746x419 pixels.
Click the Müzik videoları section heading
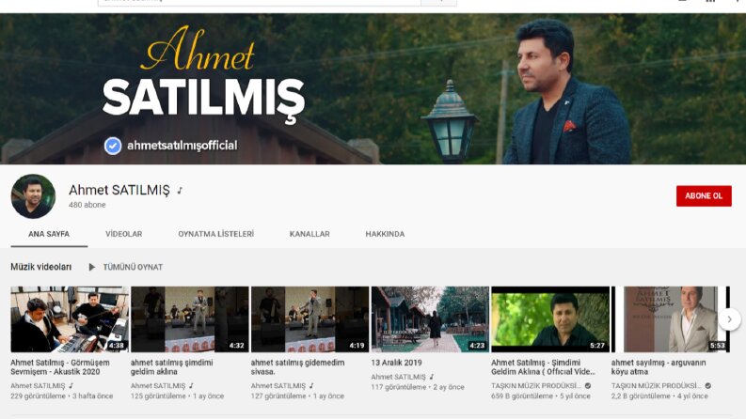(x=40, y=267)
